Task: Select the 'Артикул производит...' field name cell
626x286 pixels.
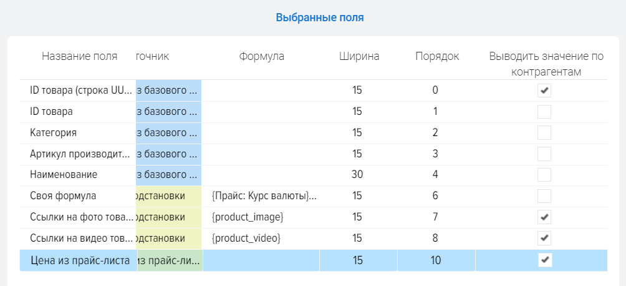Action: click(80, 154)
